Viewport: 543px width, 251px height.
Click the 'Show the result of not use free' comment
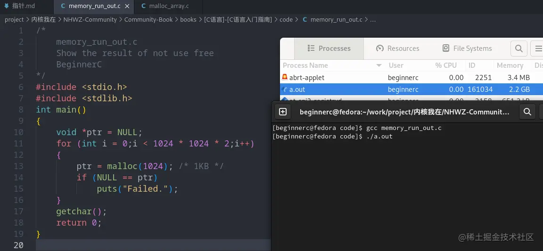pos(135,53)
